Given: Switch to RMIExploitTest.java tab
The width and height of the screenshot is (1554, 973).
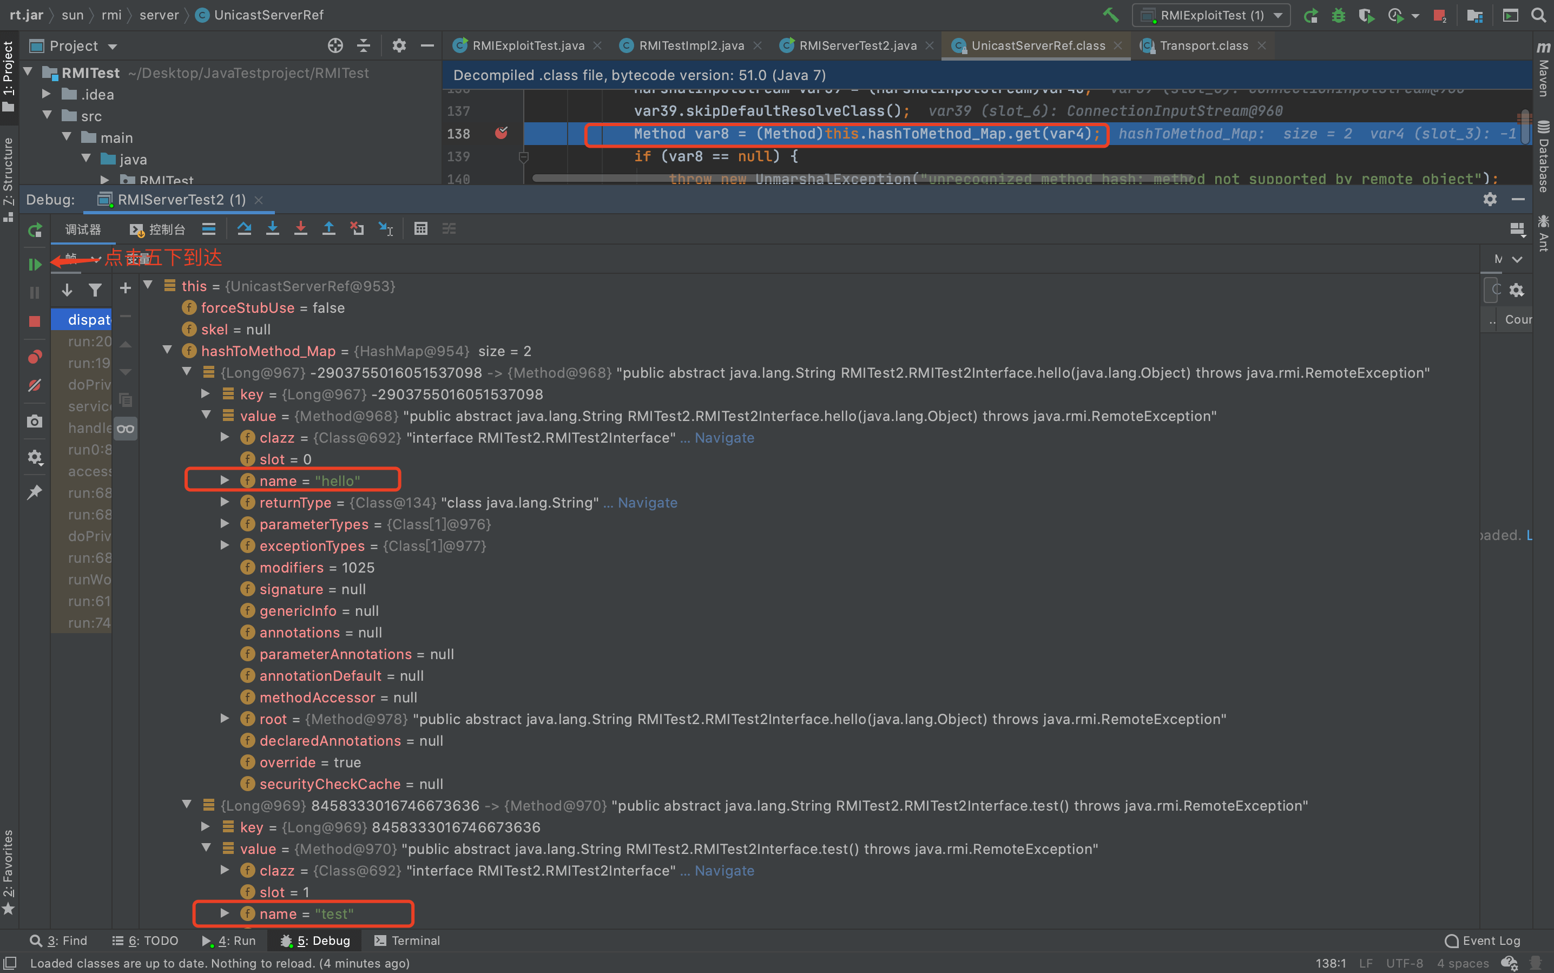Looking at the screenshot, I should [528, 45].
